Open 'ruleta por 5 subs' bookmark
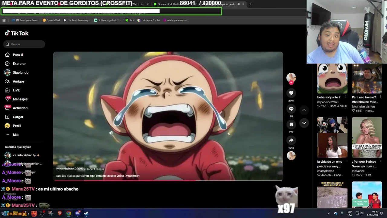Image resolution: width=387 pixels, height=218 pixels. tap(148, 20)
